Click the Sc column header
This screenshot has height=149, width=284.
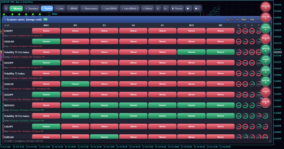point(238,25)
